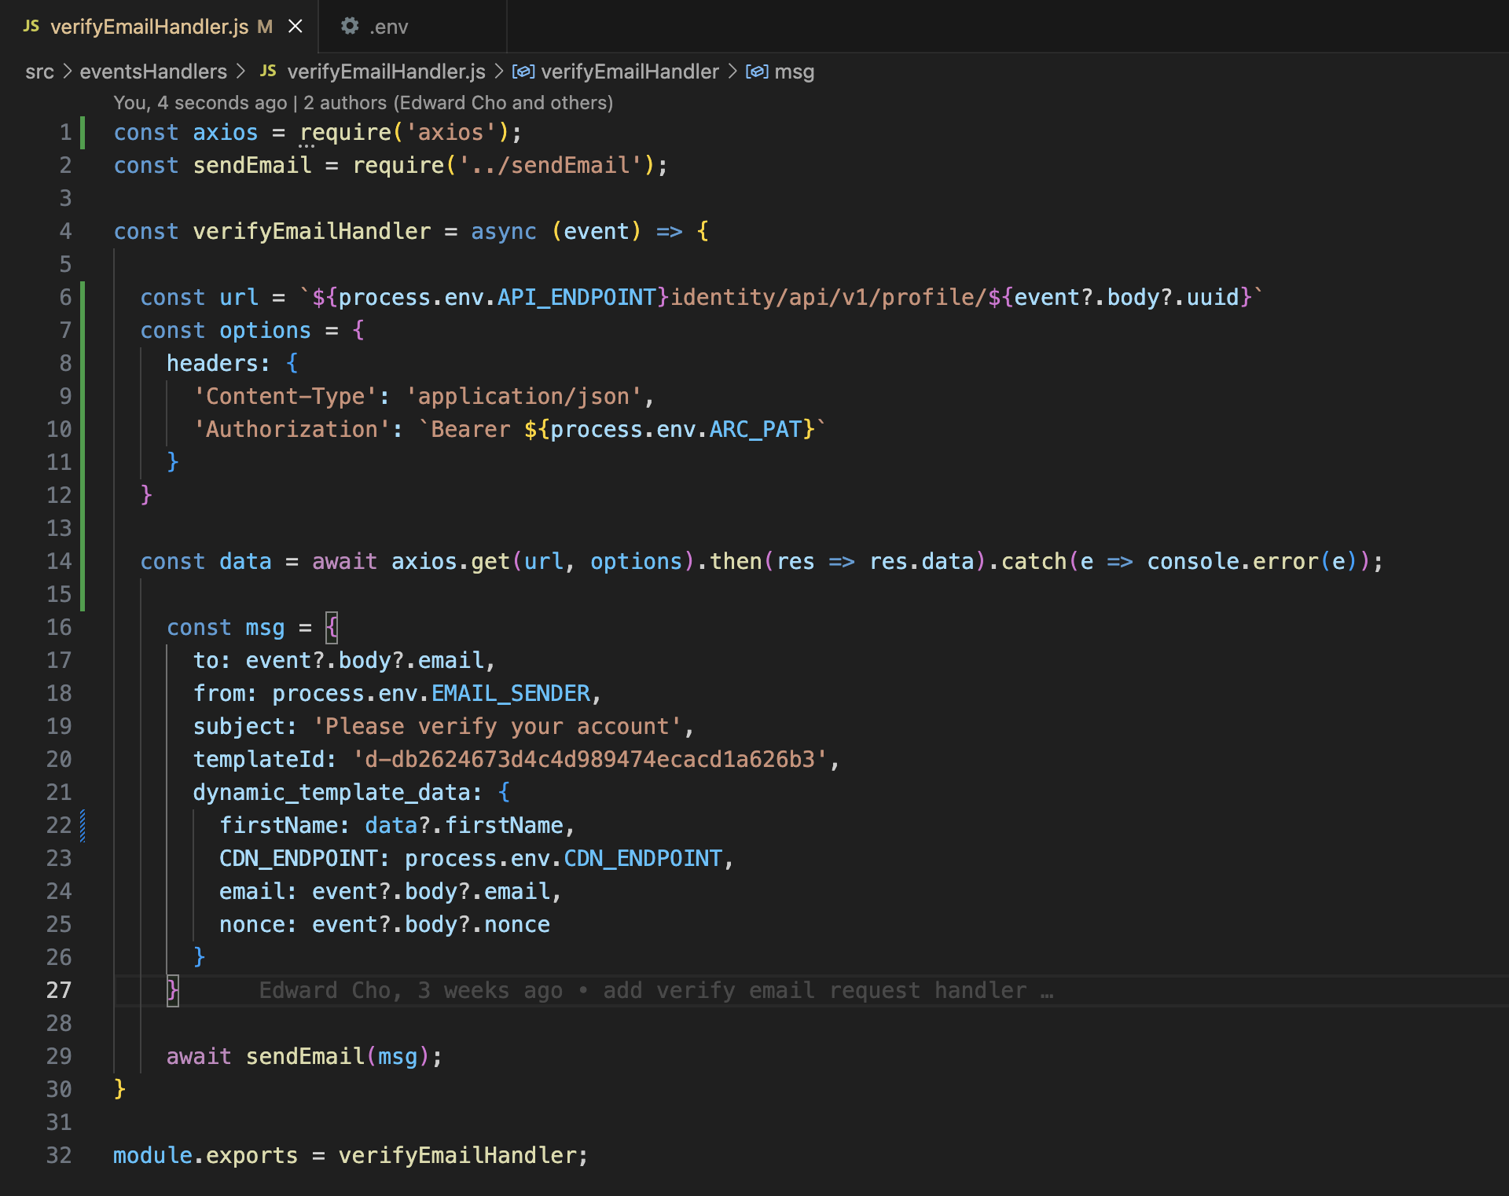This screenshot has height=1196, width=1509.
Task: Click 'application/json' string on line 9
Action: tap(523, 396)
